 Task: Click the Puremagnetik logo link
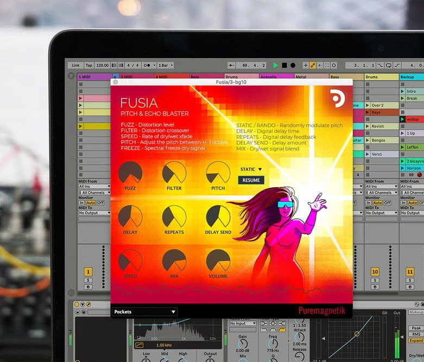point(321,310)
